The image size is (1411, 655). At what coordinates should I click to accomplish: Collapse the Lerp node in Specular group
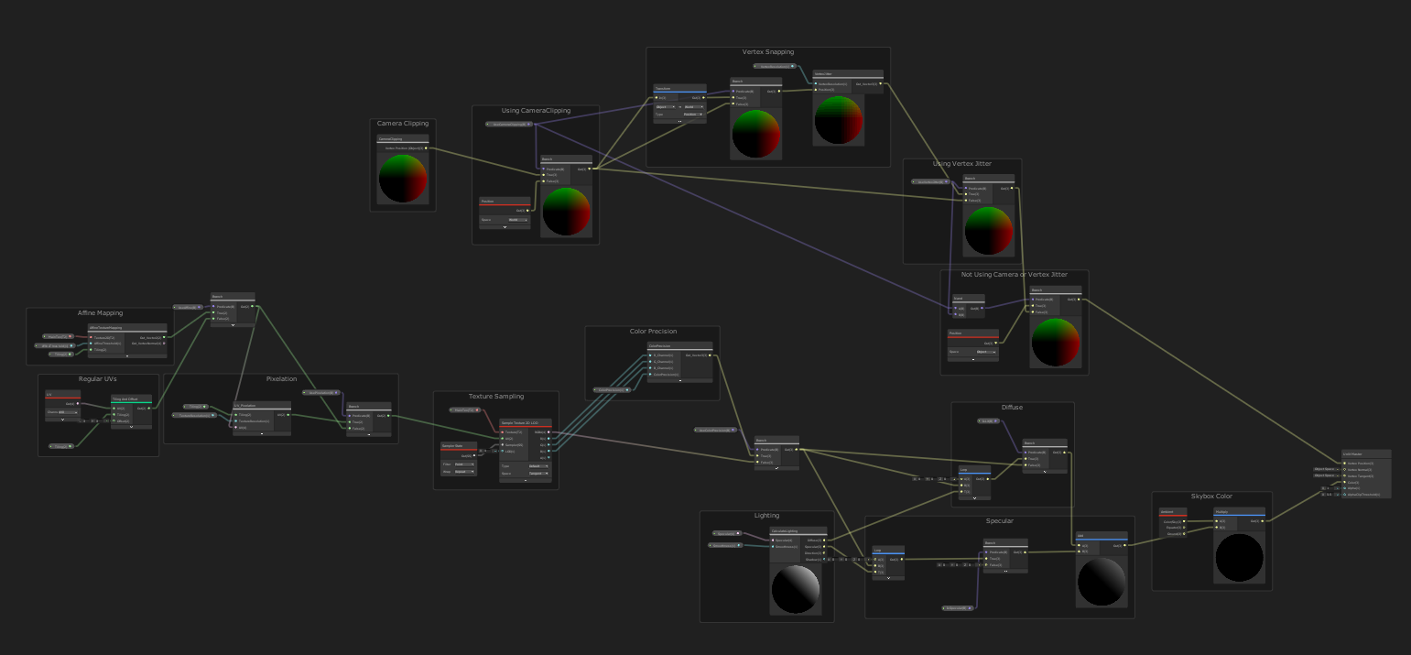(888, 578)
